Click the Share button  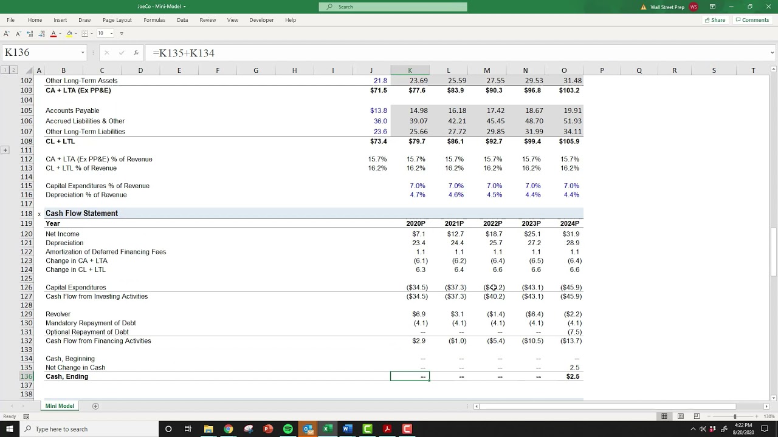pyautogui.click(x=715, y=20)
